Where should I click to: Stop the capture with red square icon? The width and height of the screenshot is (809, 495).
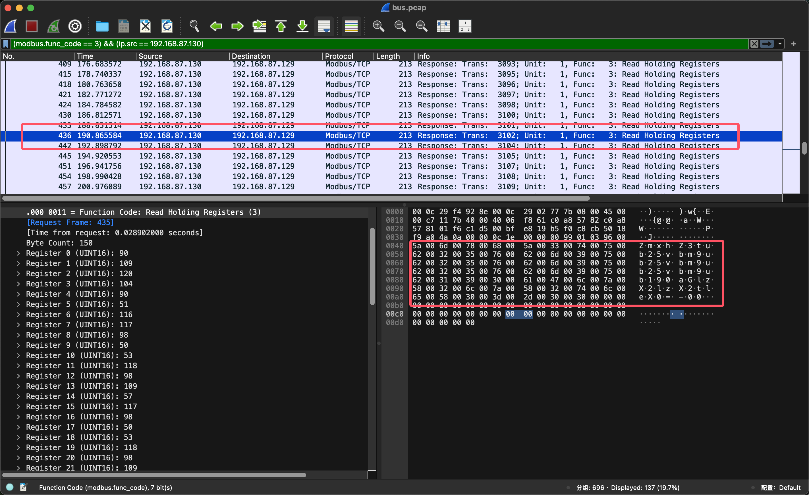(x=32, y=26)
